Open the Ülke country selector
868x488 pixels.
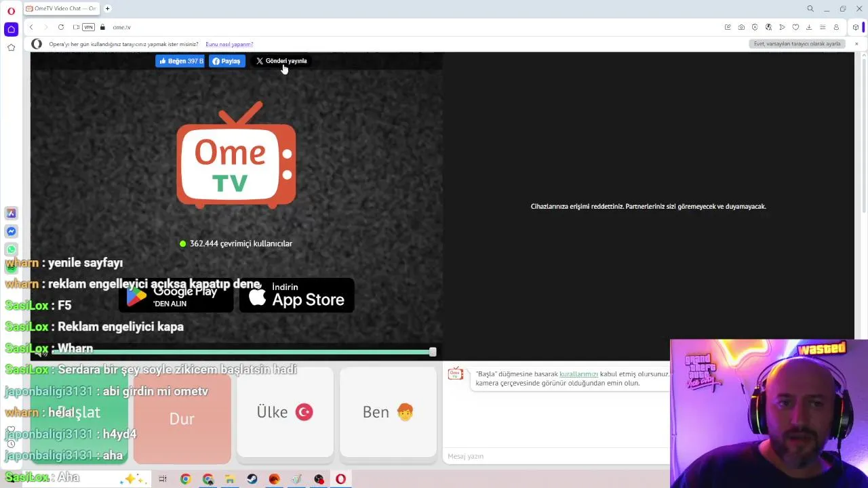coord(285,412)
